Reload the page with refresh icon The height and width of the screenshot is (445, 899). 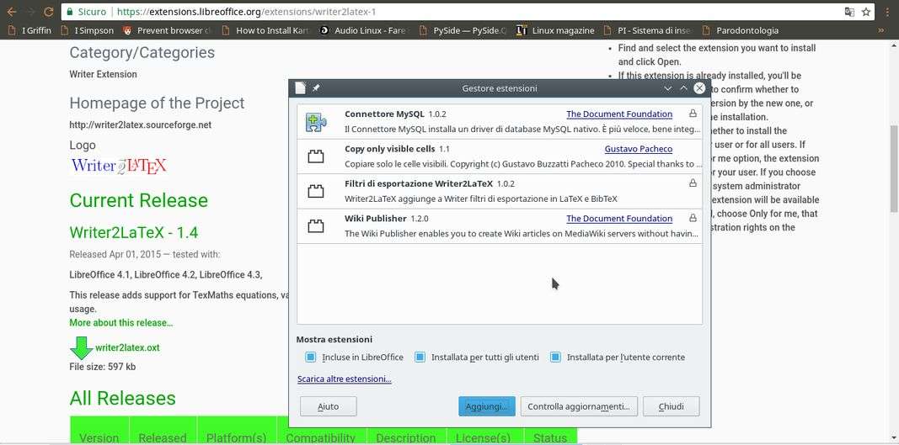pyautogui.click(x=49, y=12)
